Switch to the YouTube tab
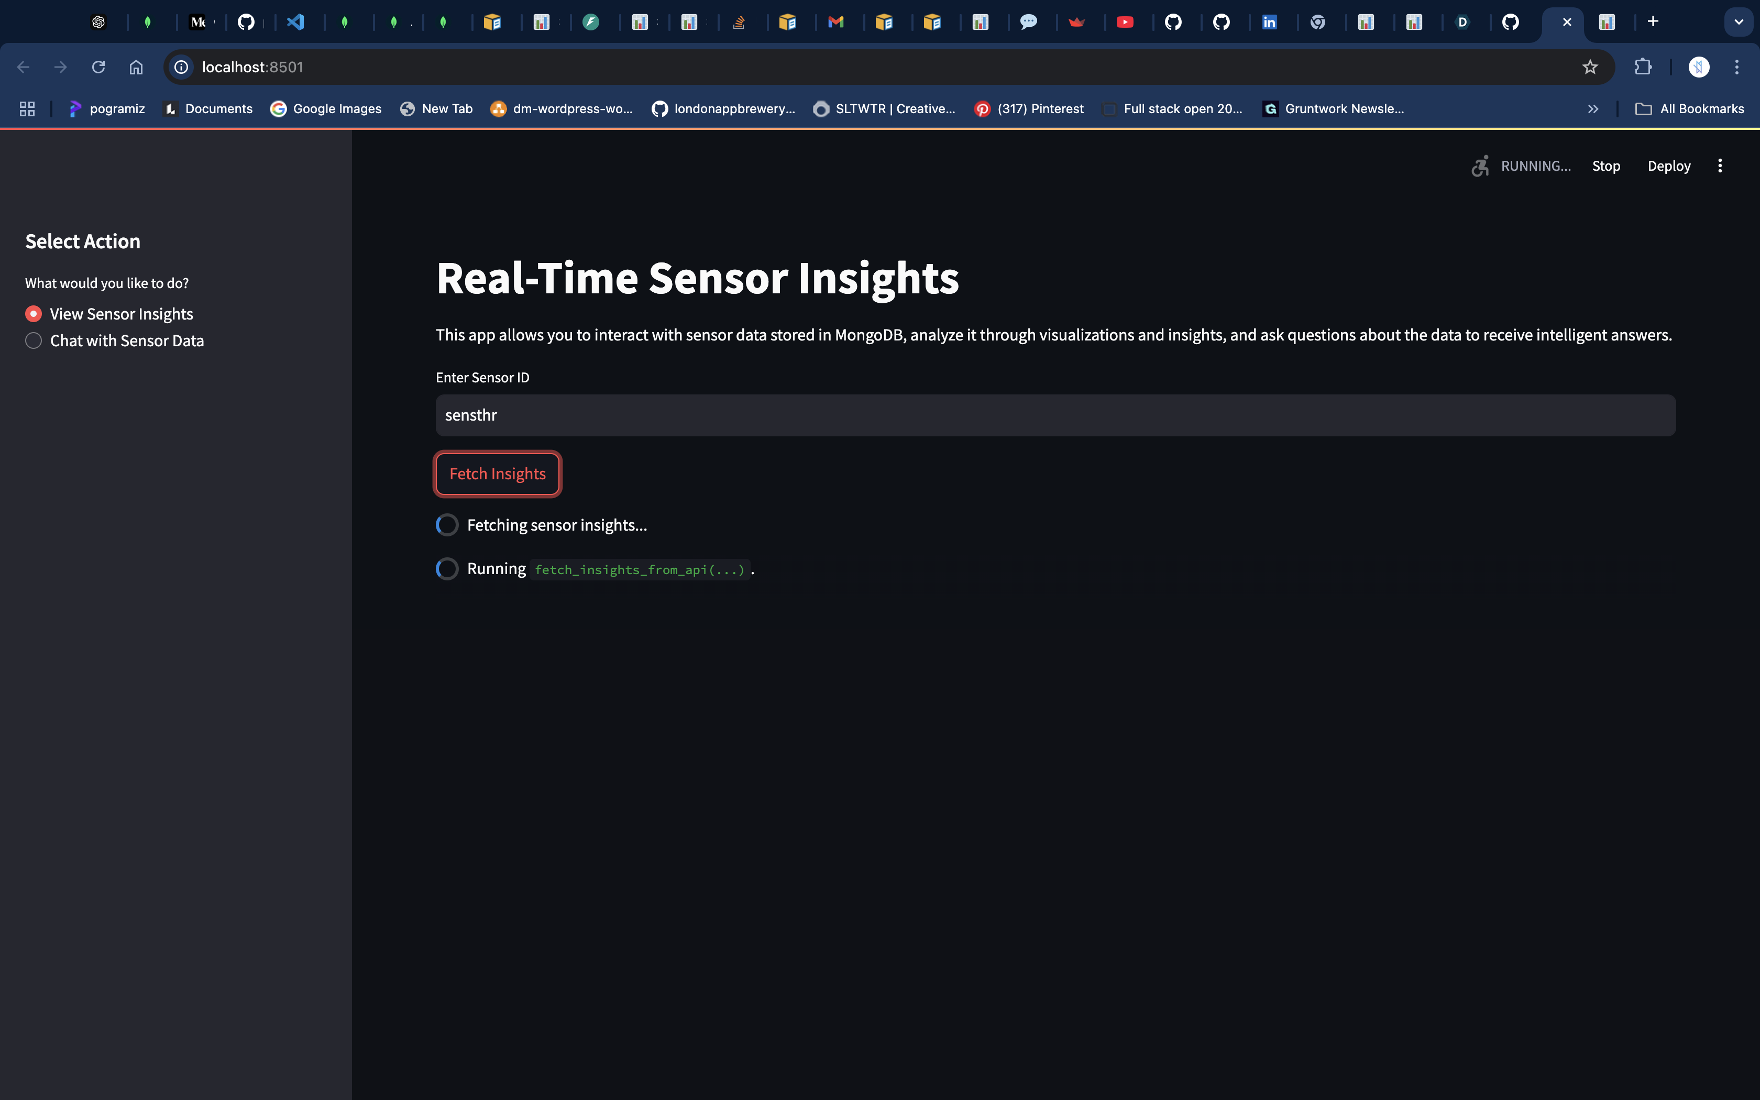Image resolution: width=1760 pixels, height=1100 pixels. tap(1125, 22)
